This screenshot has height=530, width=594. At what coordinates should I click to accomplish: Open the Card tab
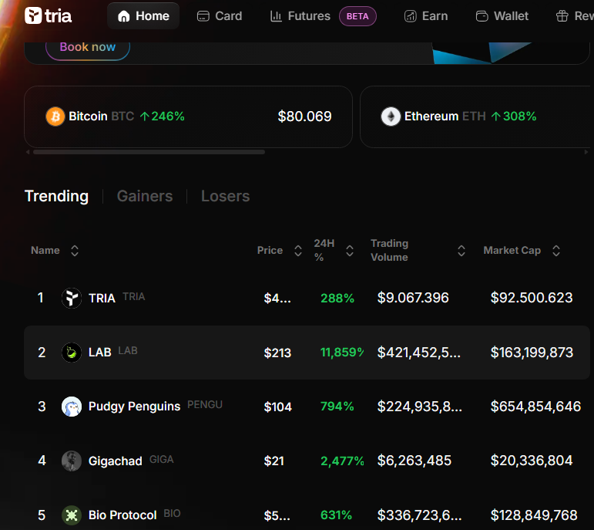click(x=220, y=16)
